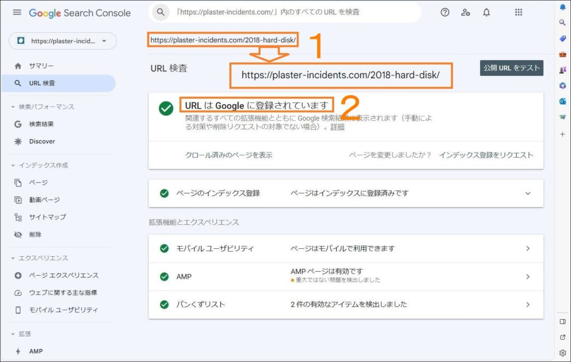The width and height of the screenshot is (571, 362).
Task: Click the browser sidebar bell icon
Action: pos(563,7)
